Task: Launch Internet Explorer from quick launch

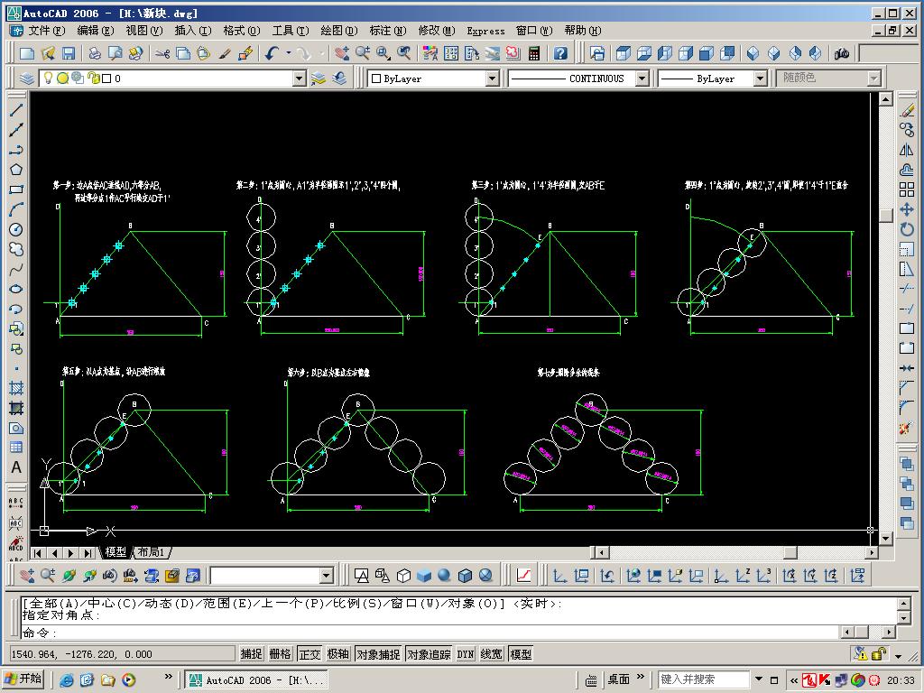Action: coord(67,680)
